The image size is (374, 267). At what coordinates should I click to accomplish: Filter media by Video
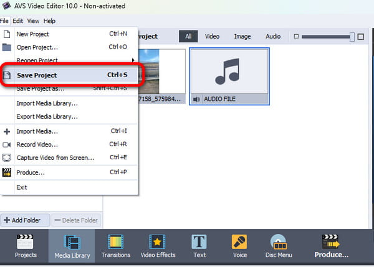[212, 36]
